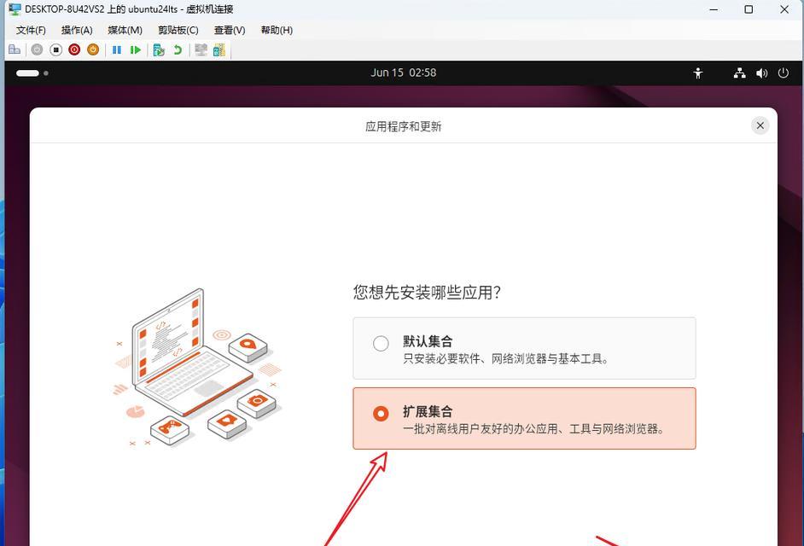Click the greyed enhanced session icon
The height and width of the screenshot is (546, 804).
coord(201,49)
